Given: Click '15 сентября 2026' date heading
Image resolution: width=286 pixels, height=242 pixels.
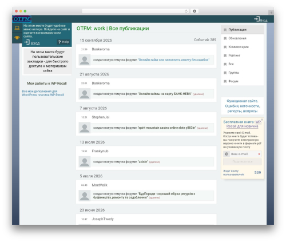Looking at the screenshot, I should click(96, 40).
